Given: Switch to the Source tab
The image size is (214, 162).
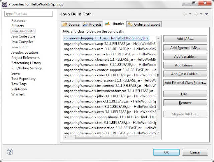Looking at the screenshot, I should pos(71,24).
